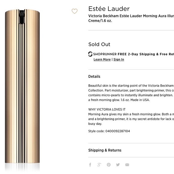Open the Estée Lauder brand page
Screen dimensions: 174x174
click(109, 9)
